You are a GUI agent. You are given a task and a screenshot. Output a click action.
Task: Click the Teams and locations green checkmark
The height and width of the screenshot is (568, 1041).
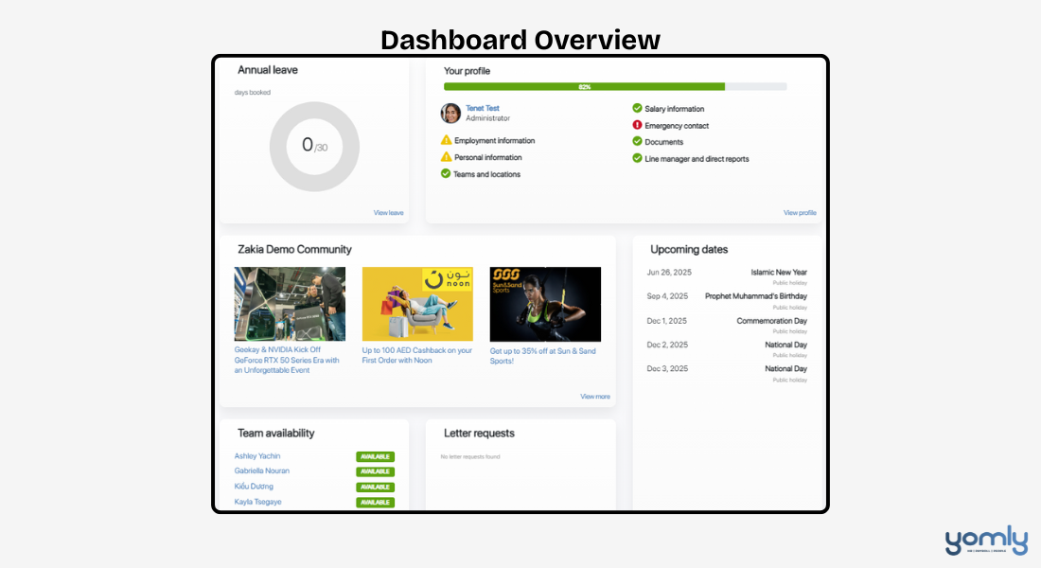[x=446, y=173]
